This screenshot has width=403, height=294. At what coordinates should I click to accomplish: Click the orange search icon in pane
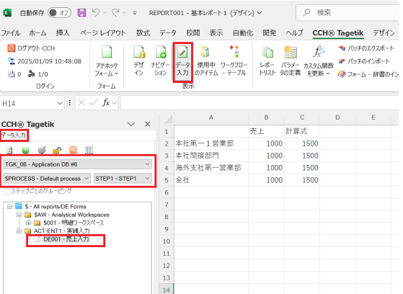click(x=74, y=150)
